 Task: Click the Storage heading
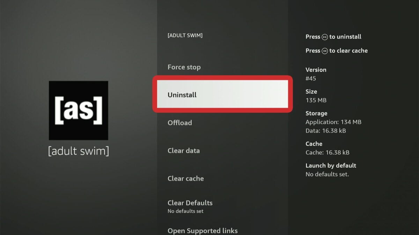316,113
